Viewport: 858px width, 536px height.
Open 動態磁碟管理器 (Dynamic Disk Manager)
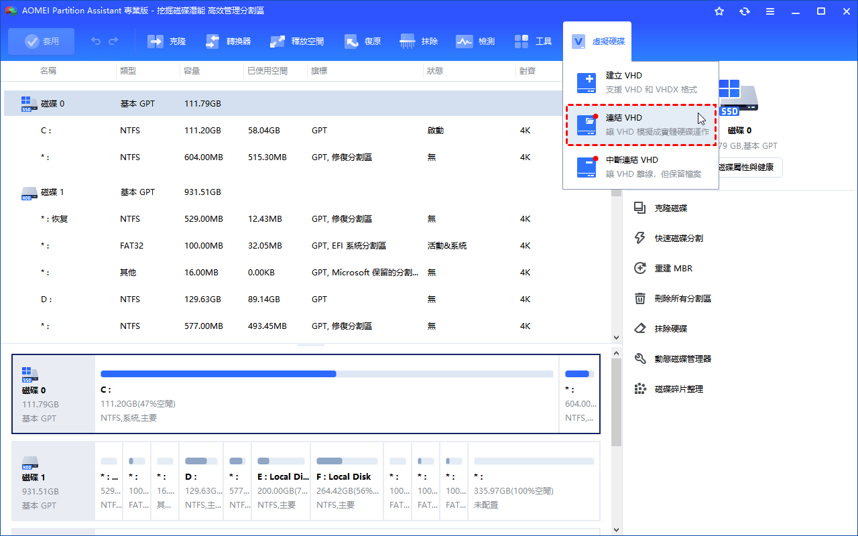(672, 359)
